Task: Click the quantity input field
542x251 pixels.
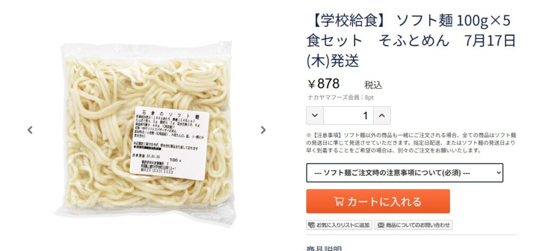Action: (x=348, y=115)
